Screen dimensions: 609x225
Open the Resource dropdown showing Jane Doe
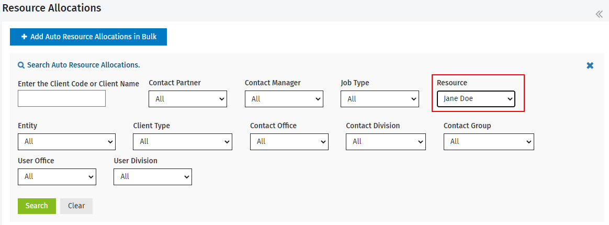pos(476,99)
